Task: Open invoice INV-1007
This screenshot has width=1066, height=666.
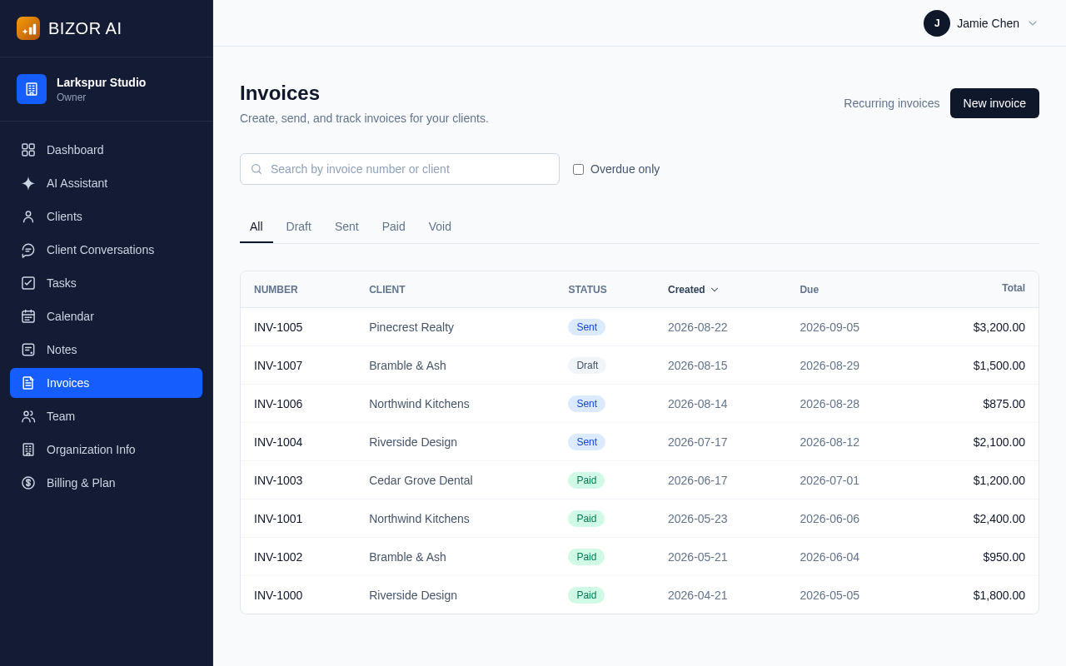Action: [x=278, y=365]
